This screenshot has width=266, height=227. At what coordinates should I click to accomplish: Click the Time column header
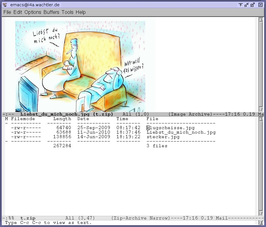tap(122, 119)
